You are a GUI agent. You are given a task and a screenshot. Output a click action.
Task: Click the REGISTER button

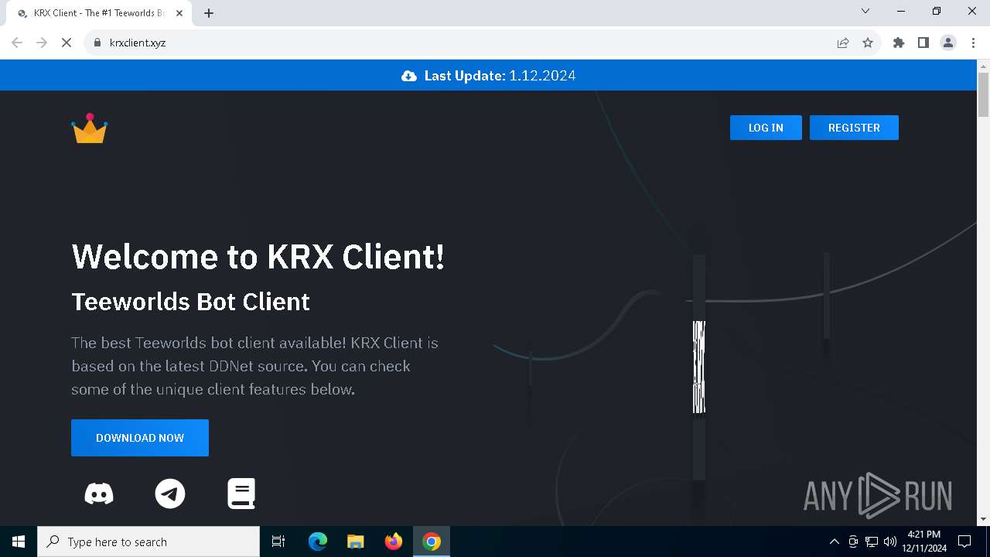[854, 128]
